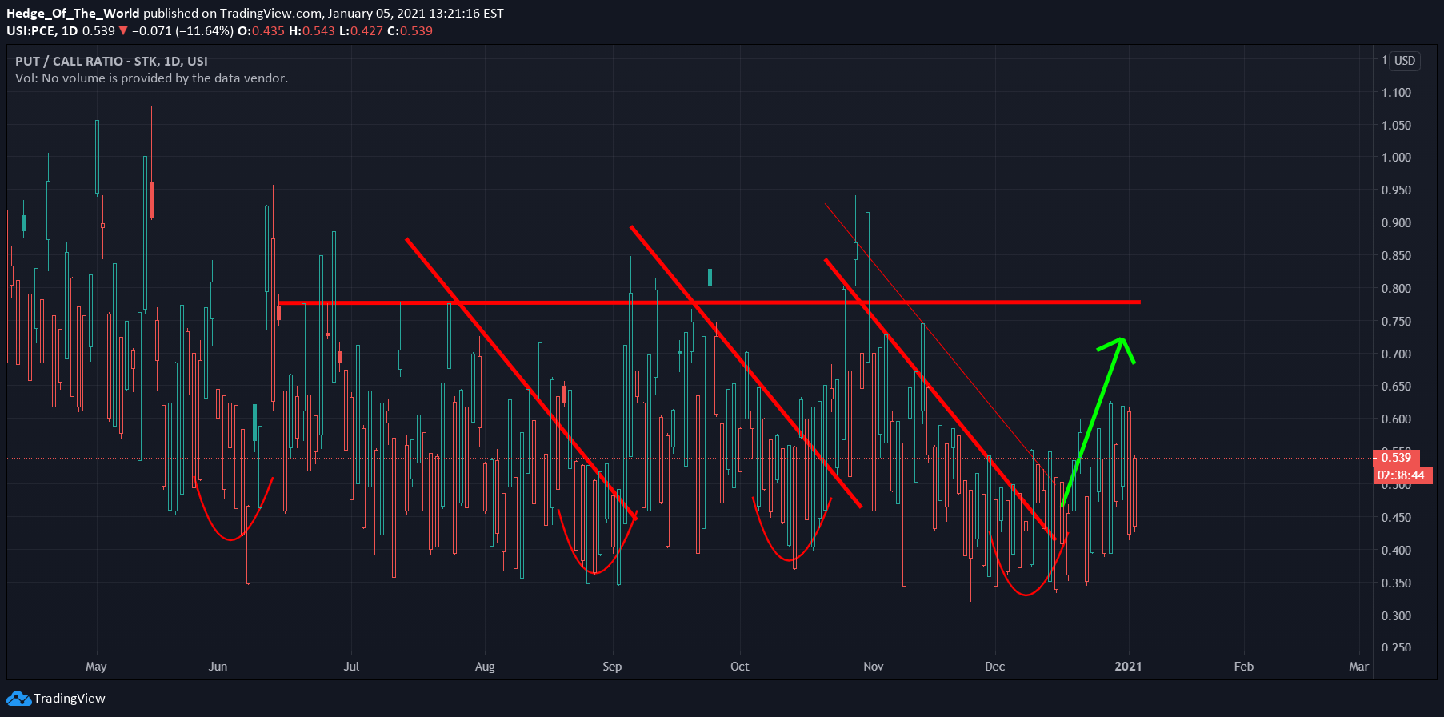Click the 0.450 price level label

1396,518
